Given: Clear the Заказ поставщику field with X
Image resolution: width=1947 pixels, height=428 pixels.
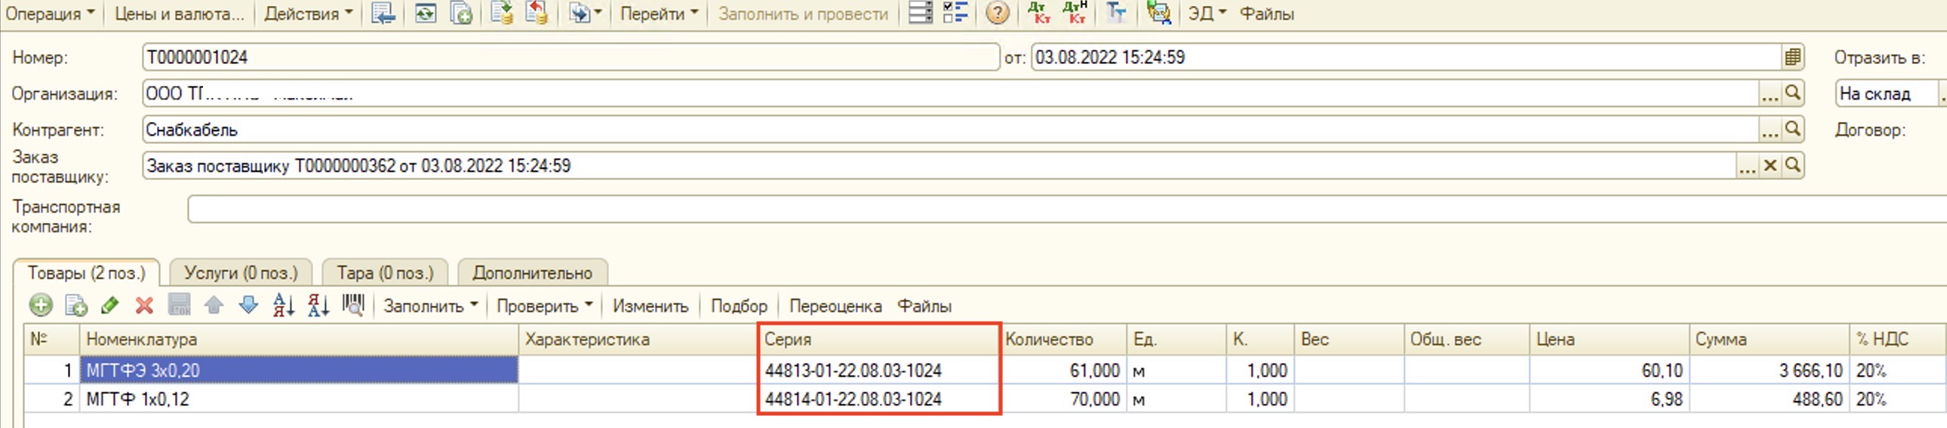Looking at the screenshot, I should (x=1770, y=165).
